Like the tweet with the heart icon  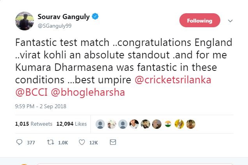click(x=81, y=142)
